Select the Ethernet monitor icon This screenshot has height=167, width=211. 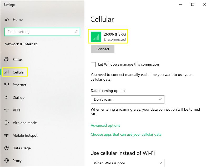coord(7,85)
